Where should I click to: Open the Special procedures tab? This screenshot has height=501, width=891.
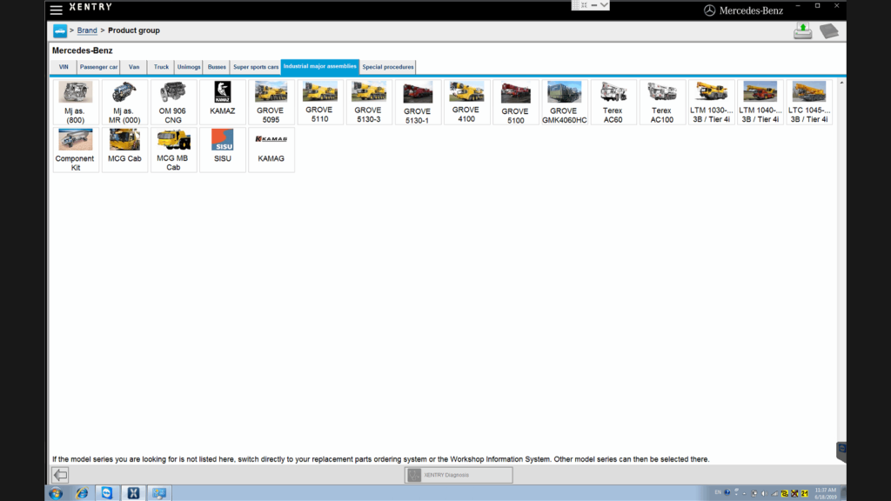coord(388,67)
